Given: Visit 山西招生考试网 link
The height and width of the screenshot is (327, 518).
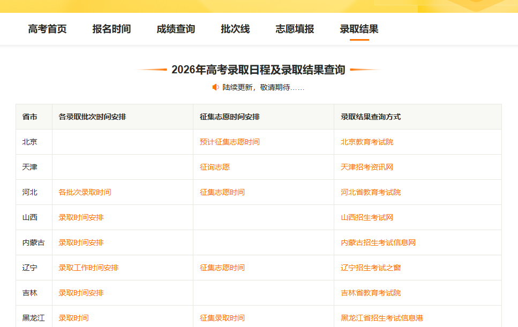Looking at the screenshot, I should pyautogui.click(x=367, y=217).
